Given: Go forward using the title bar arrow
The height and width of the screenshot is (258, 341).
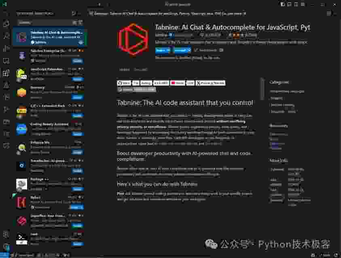Looking at the screenshot, I should (108, 4).
